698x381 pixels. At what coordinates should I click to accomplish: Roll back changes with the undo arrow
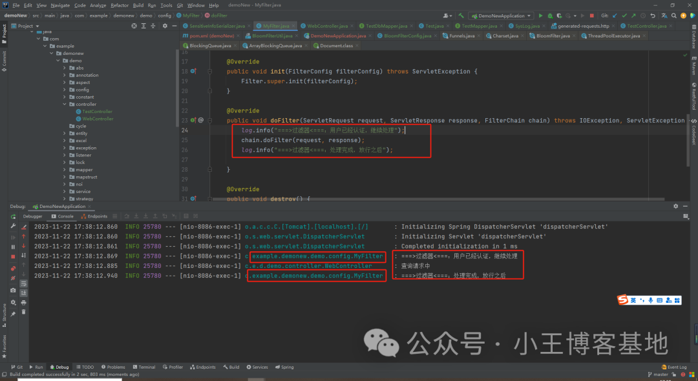coord(653,15)
